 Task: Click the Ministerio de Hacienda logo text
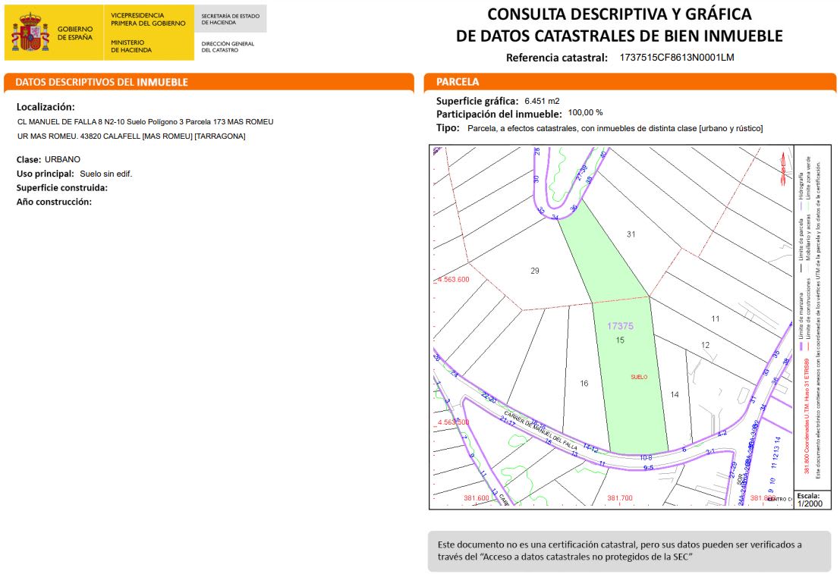[x=131, y=46]
